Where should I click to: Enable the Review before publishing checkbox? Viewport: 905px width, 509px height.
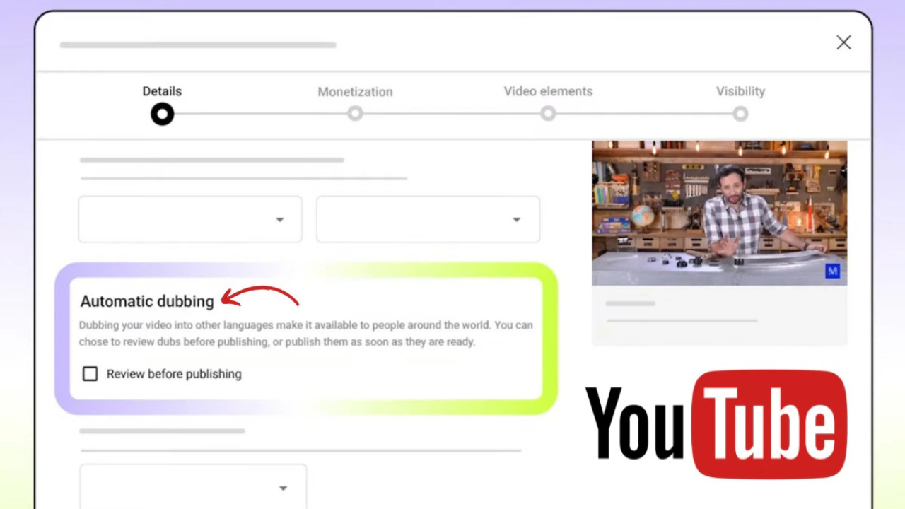pos(90,374)
